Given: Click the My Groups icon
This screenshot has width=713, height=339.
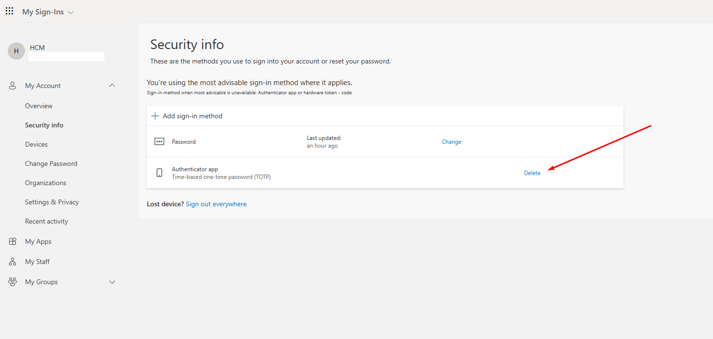Looking at the screenshot, I should tap(13, 282).
